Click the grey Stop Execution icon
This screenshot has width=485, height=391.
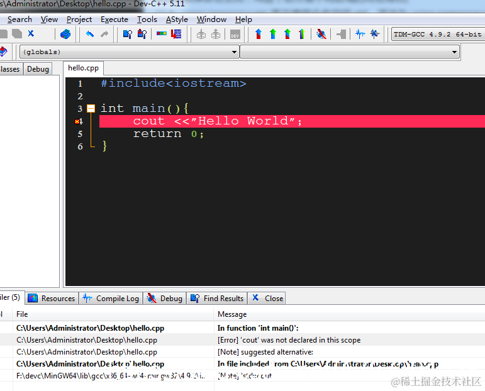tap(341, 34)
